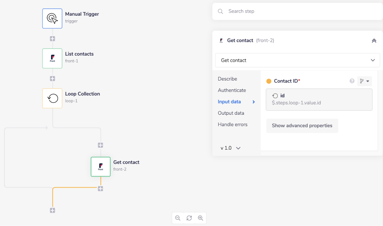Open the v 1.0 version dropdown

[x=231, y=148]
